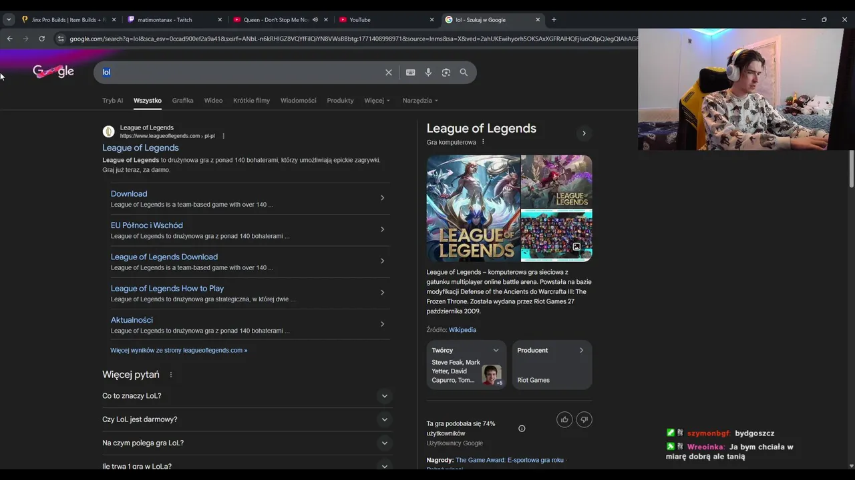Close the YouTube tab
The height and width of the screenshot is (480, 855).
pyautogui.click(x=432, y=19)
